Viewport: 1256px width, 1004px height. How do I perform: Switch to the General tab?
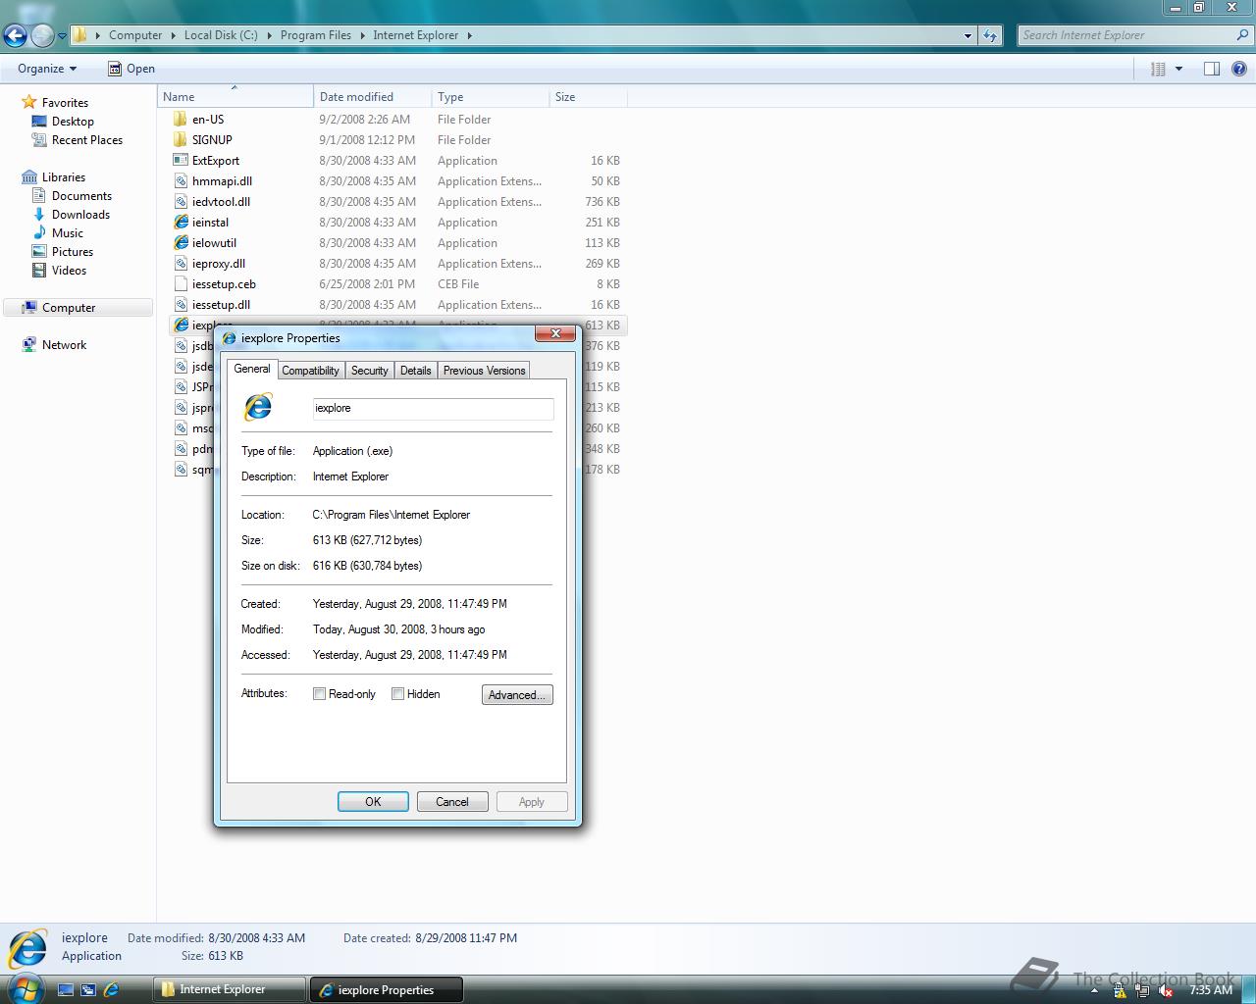[x=252, y=369]
